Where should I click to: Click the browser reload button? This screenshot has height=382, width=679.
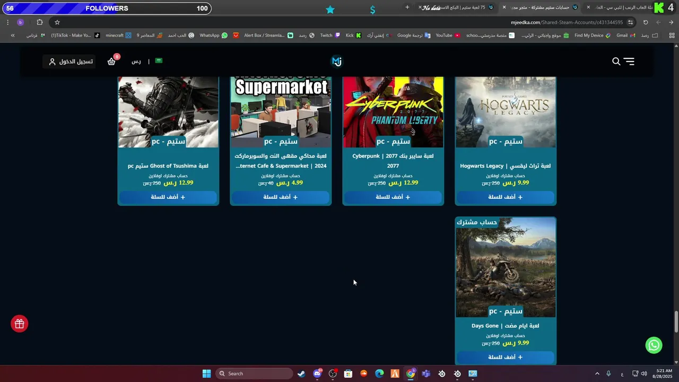(x=646, y=22)
